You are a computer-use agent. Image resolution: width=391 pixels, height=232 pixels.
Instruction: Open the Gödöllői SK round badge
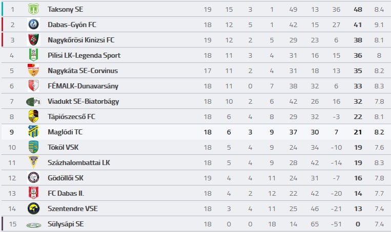click(33, 178)
